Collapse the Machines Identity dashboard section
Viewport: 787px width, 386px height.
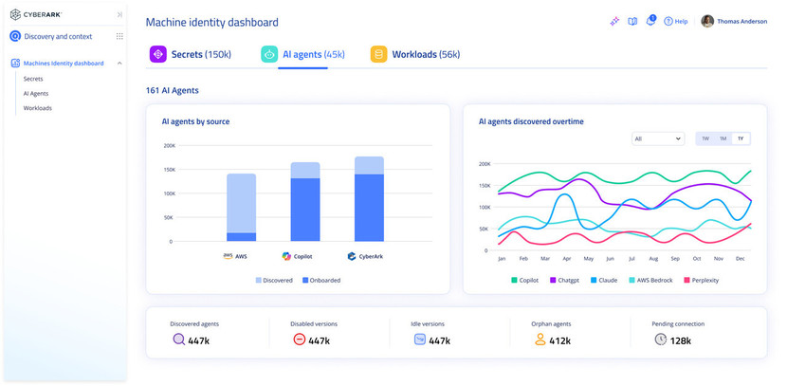[x=119, y=64]
